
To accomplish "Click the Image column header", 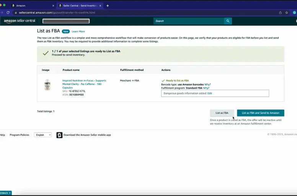I will (46, 70).
